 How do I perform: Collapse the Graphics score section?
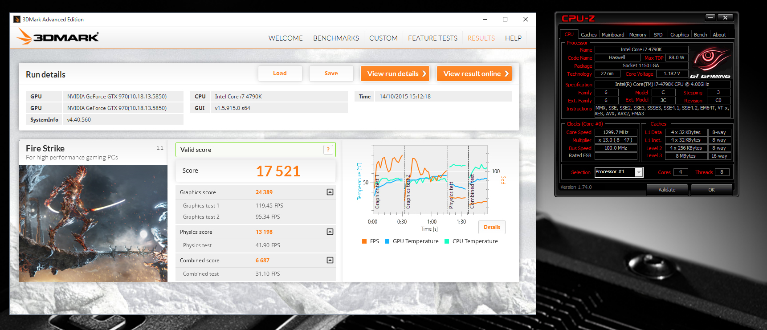pyautogui.click(x=330, y=192)
